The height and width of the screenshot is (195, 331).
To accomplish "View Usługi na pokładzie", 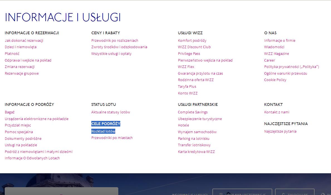I will (x=21, y=145).
